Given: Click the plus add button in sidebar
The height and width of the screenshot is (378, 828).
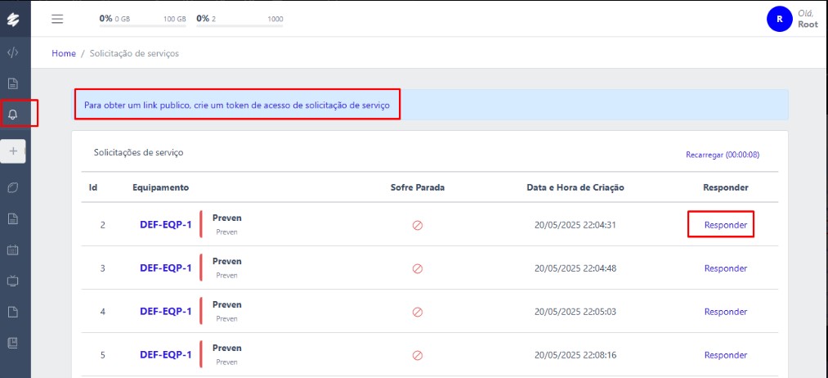Looking at the screenshot, I should coord(13,151).
